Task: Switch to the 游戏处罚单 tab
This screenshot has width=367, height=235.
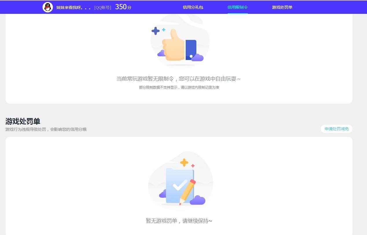Action: pyautogui.click(x=282, y=7)
